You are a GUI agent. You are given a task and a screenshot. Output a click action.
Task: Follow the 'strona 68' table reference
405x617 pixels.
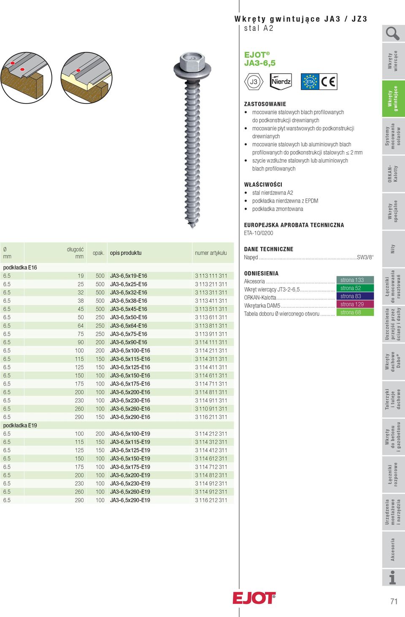(x=355, y=313)
